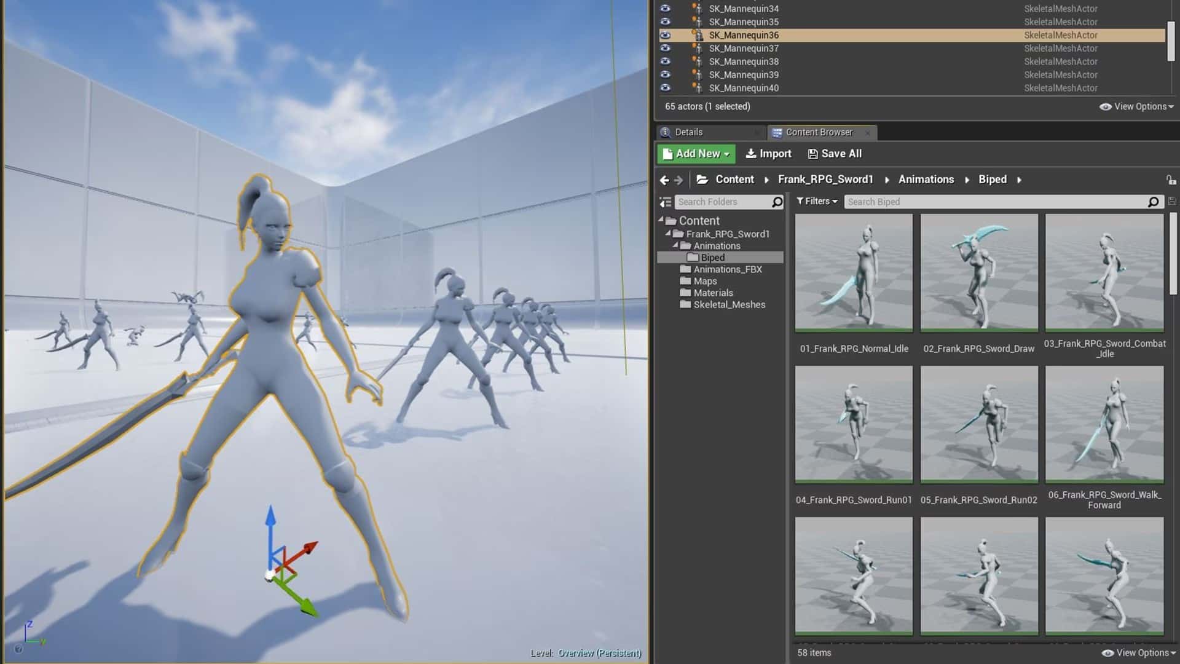Image resolution: width=1180 pixels, height=664 pixels.
Task: Open the Animations_FBX folder
Action: (721, 269)
